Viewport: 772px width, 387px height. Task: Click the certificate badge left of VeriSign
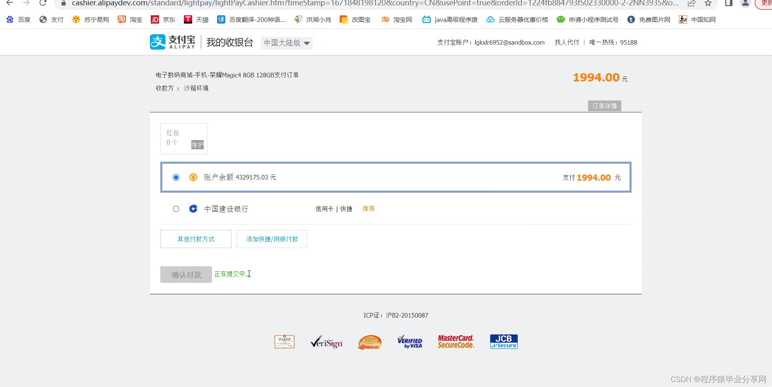[x=285, y=342]
